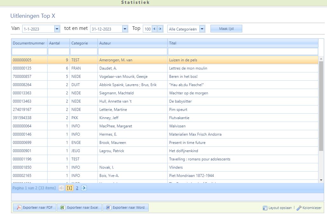327x216 pixels.
Task: Open Kolomkiezer via wrench icon
Action: tap(299, 208)
